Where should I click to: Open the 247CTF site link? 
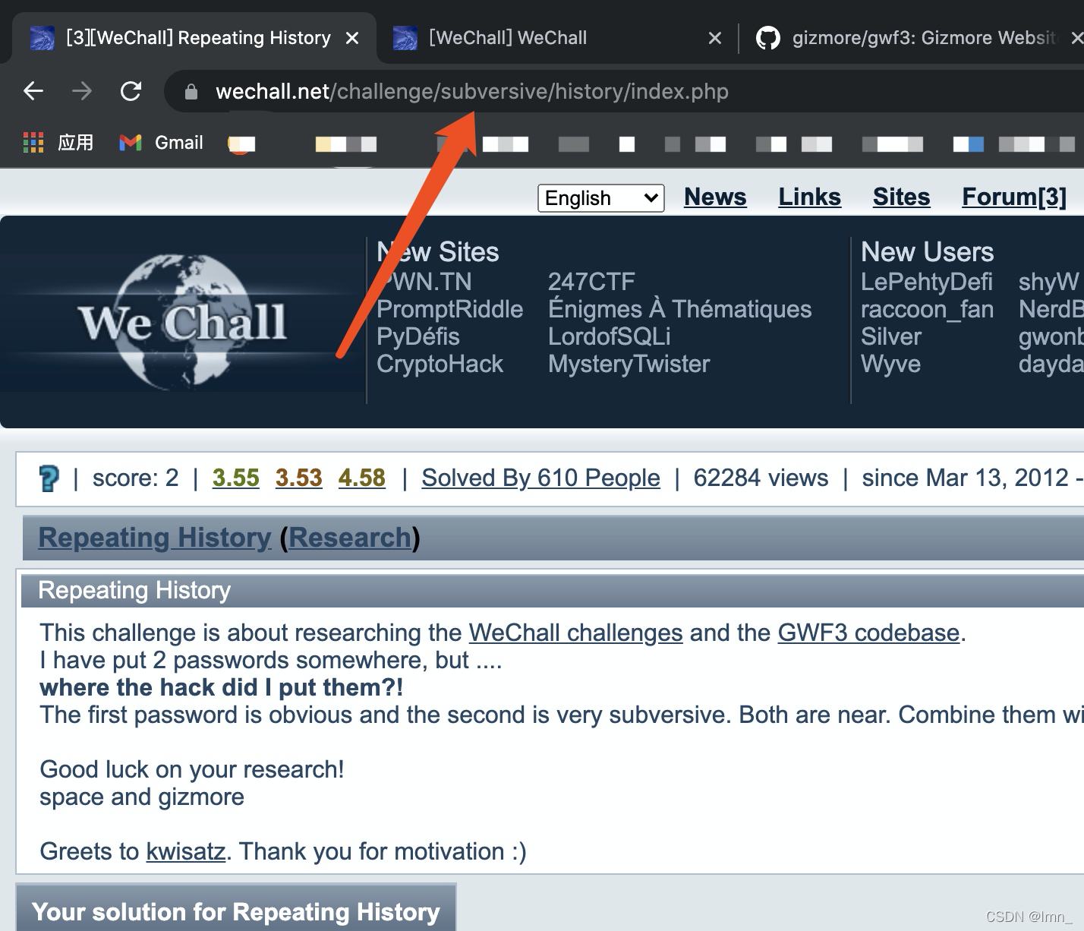(591, 282)
